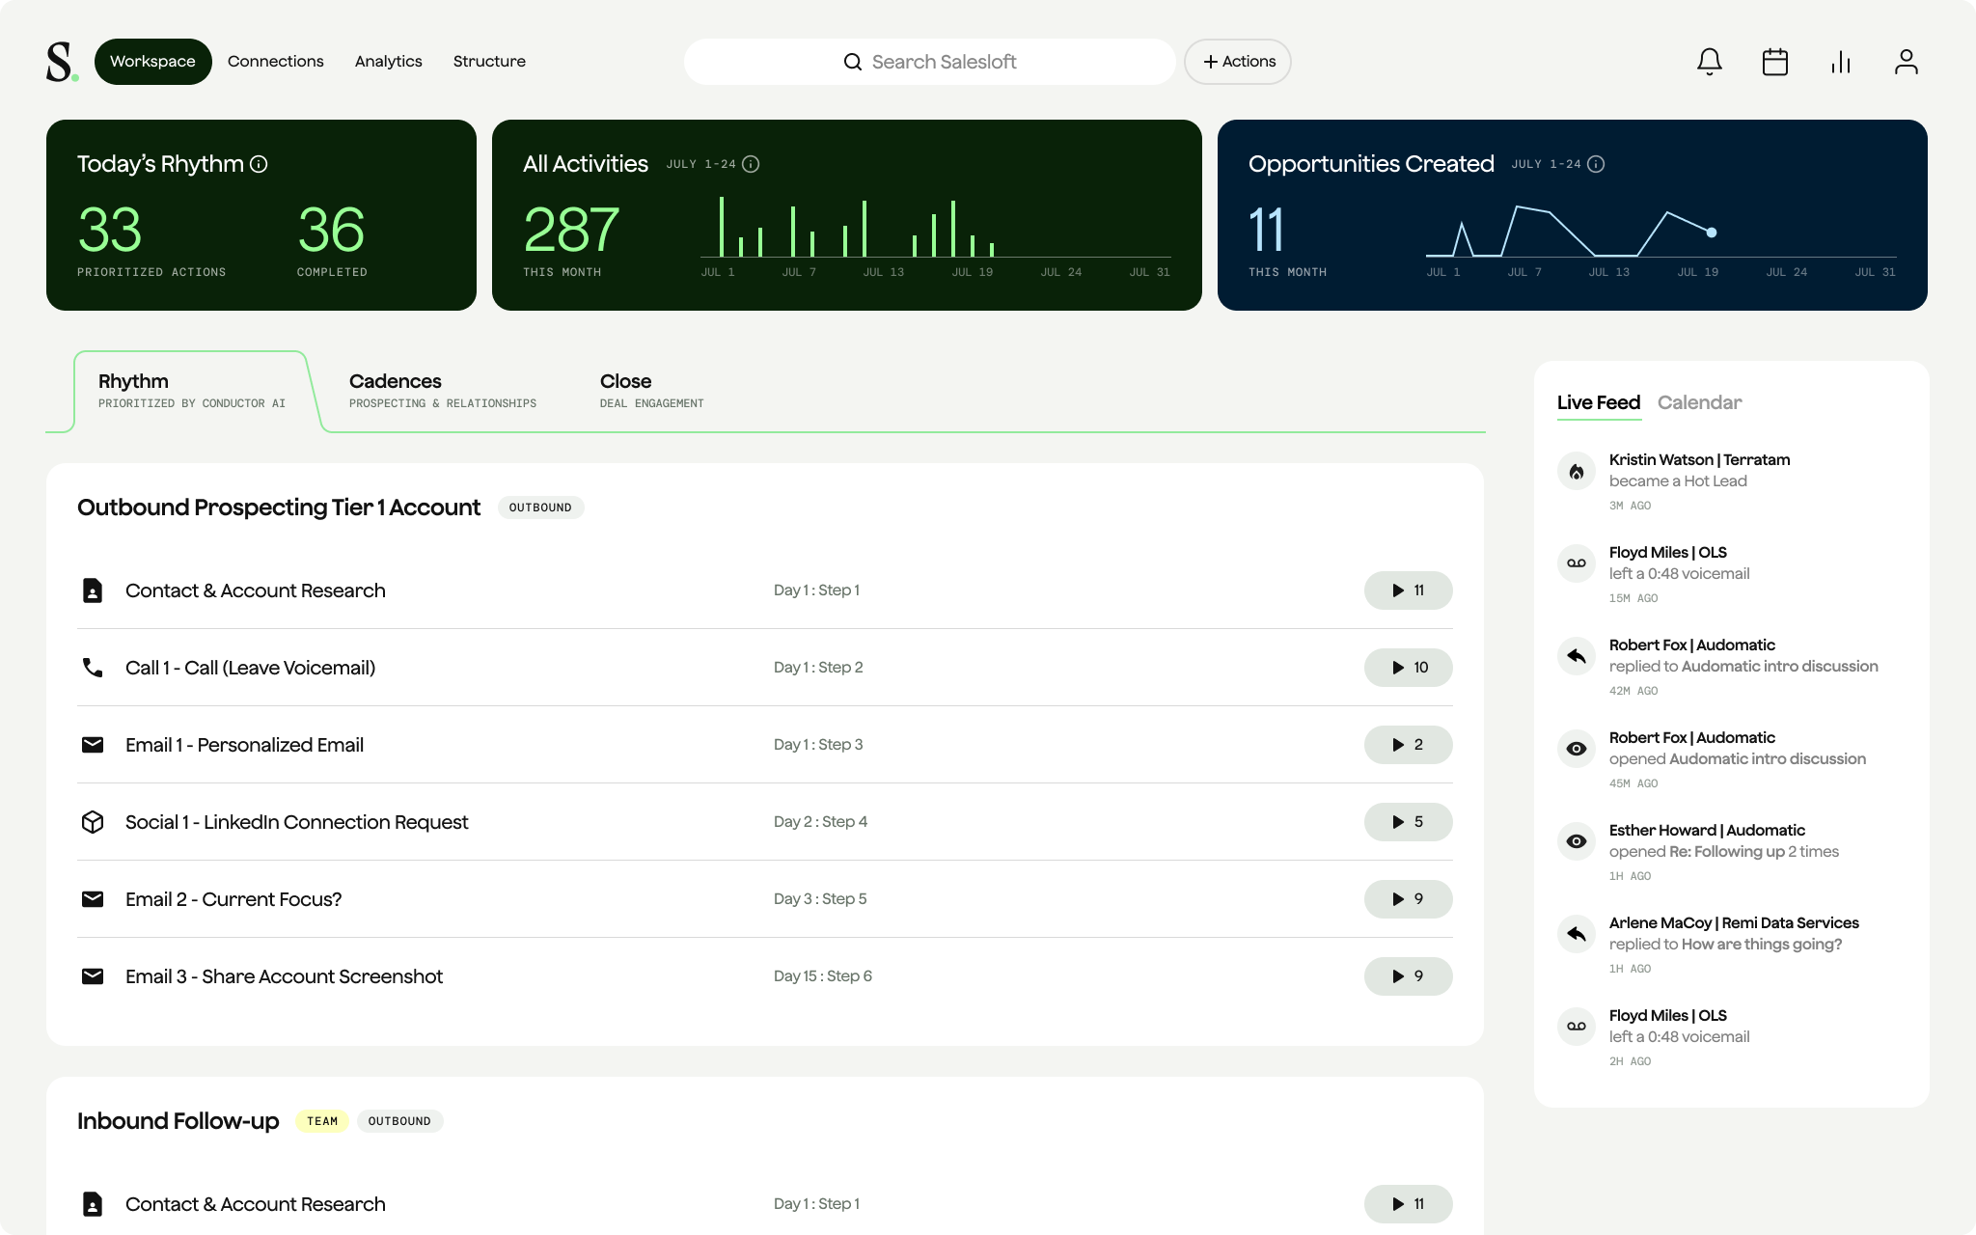Open Inbound Follow-up cadence title
The height and width of the screenshot is (1235, 1976).
click(x=178, y=1121)
